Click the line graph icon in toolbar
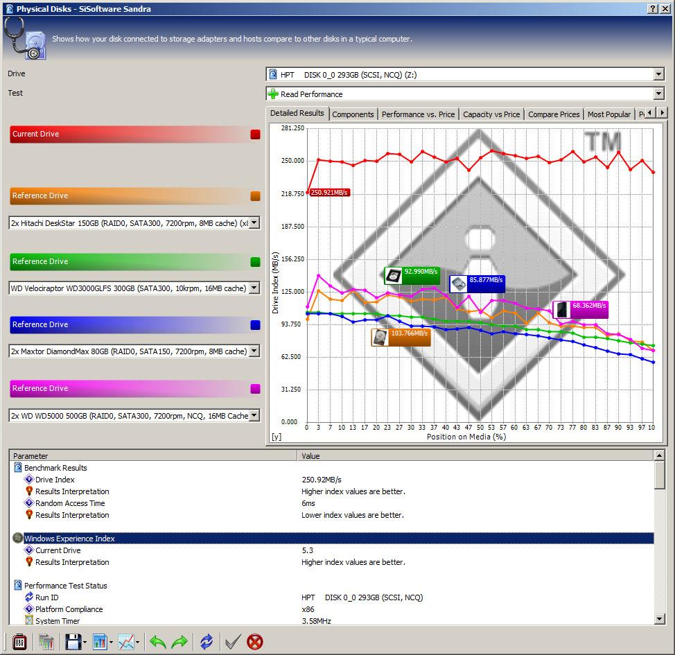This screenshot has width=675, height=655. (x=126, y=642)
